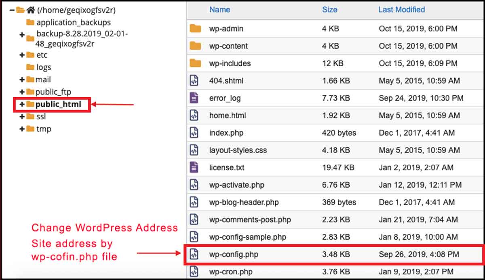This screenshot has height=280, width=485.
Task: Select the wp-admin folder name
Action: 226,29
